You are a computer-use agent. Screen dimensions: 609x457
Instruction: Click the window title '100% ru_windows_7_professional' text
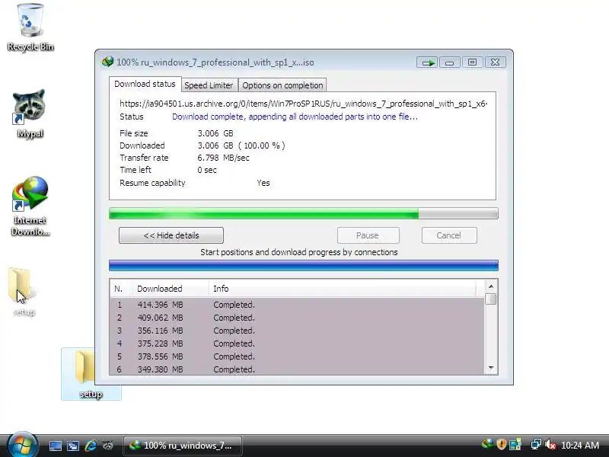pos(215,62)
